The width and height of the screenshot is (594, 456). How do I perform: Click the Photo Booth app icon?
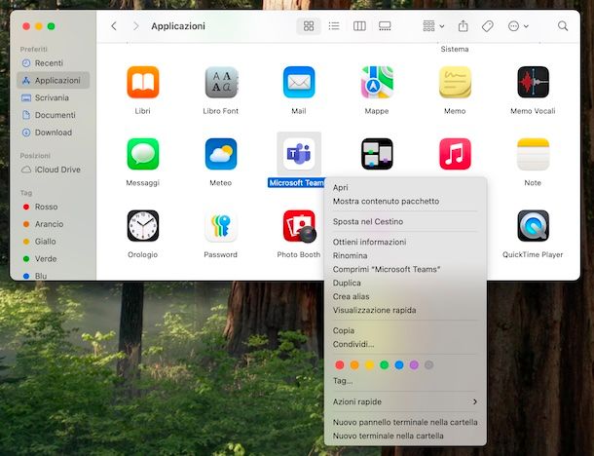coord(299,226)
